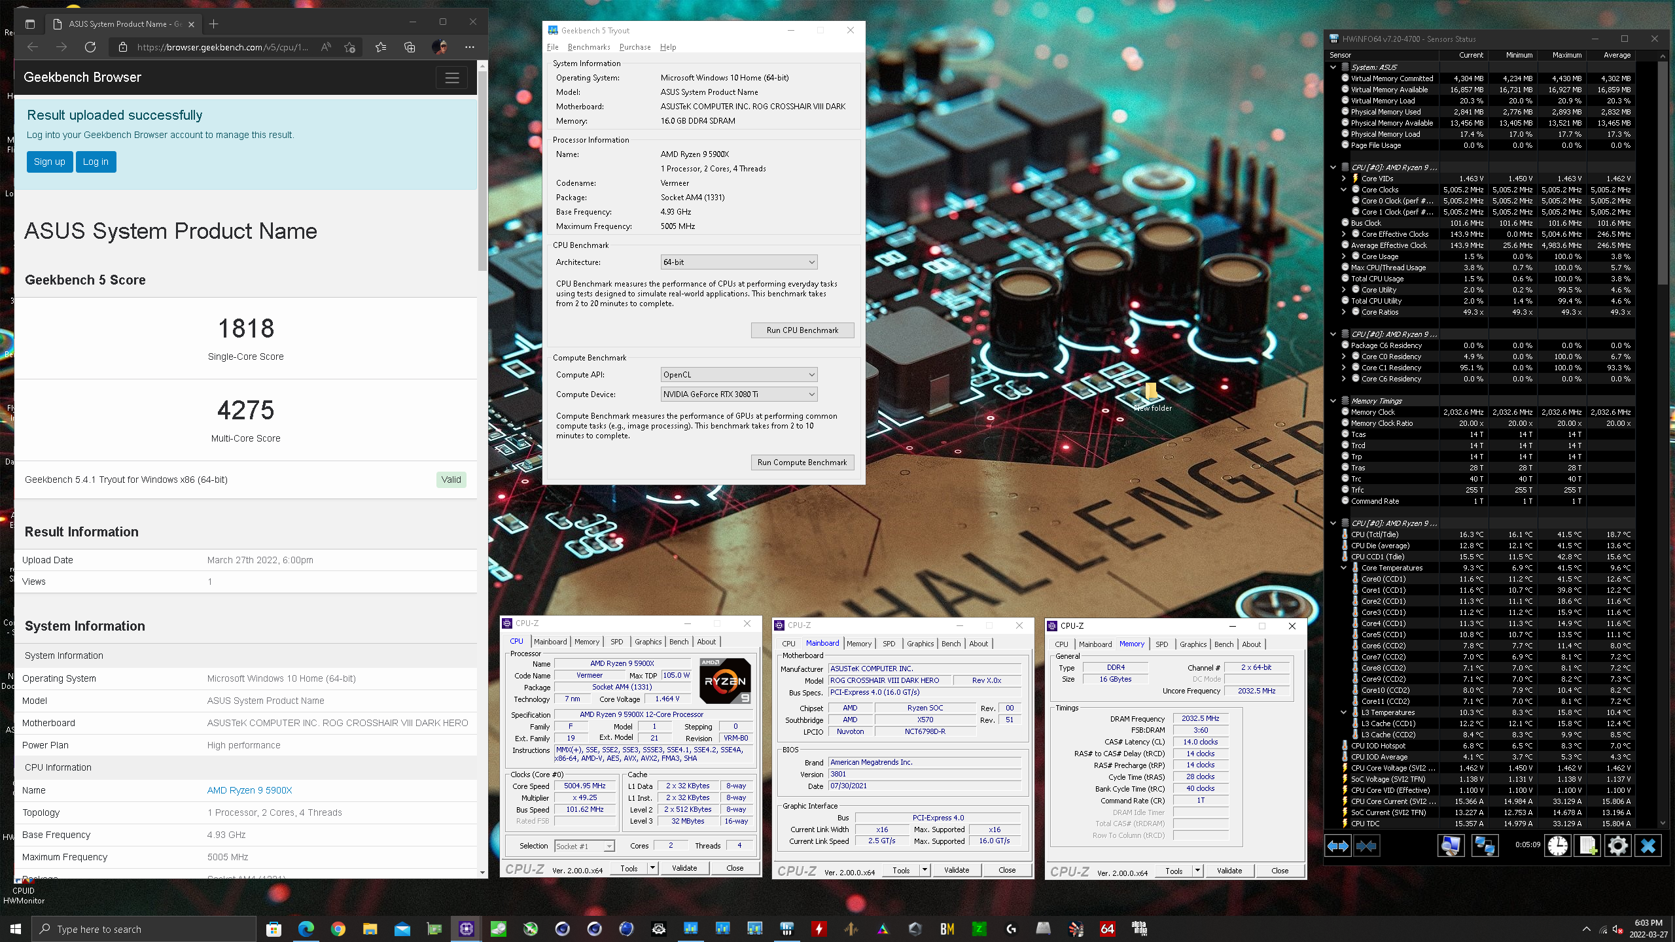Click the BM taskbar icon
The height and width of the screenshot is (942, 1675).
(x=947, y=928)
